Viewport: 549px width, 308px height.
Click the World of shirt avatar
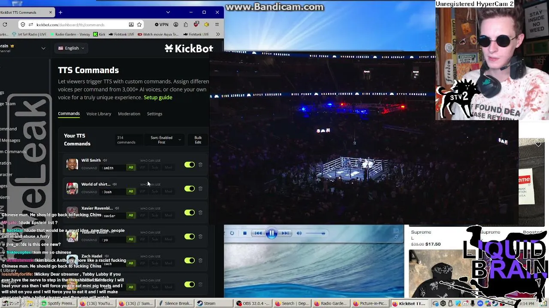pyautogui.click(x=72, y=188)
